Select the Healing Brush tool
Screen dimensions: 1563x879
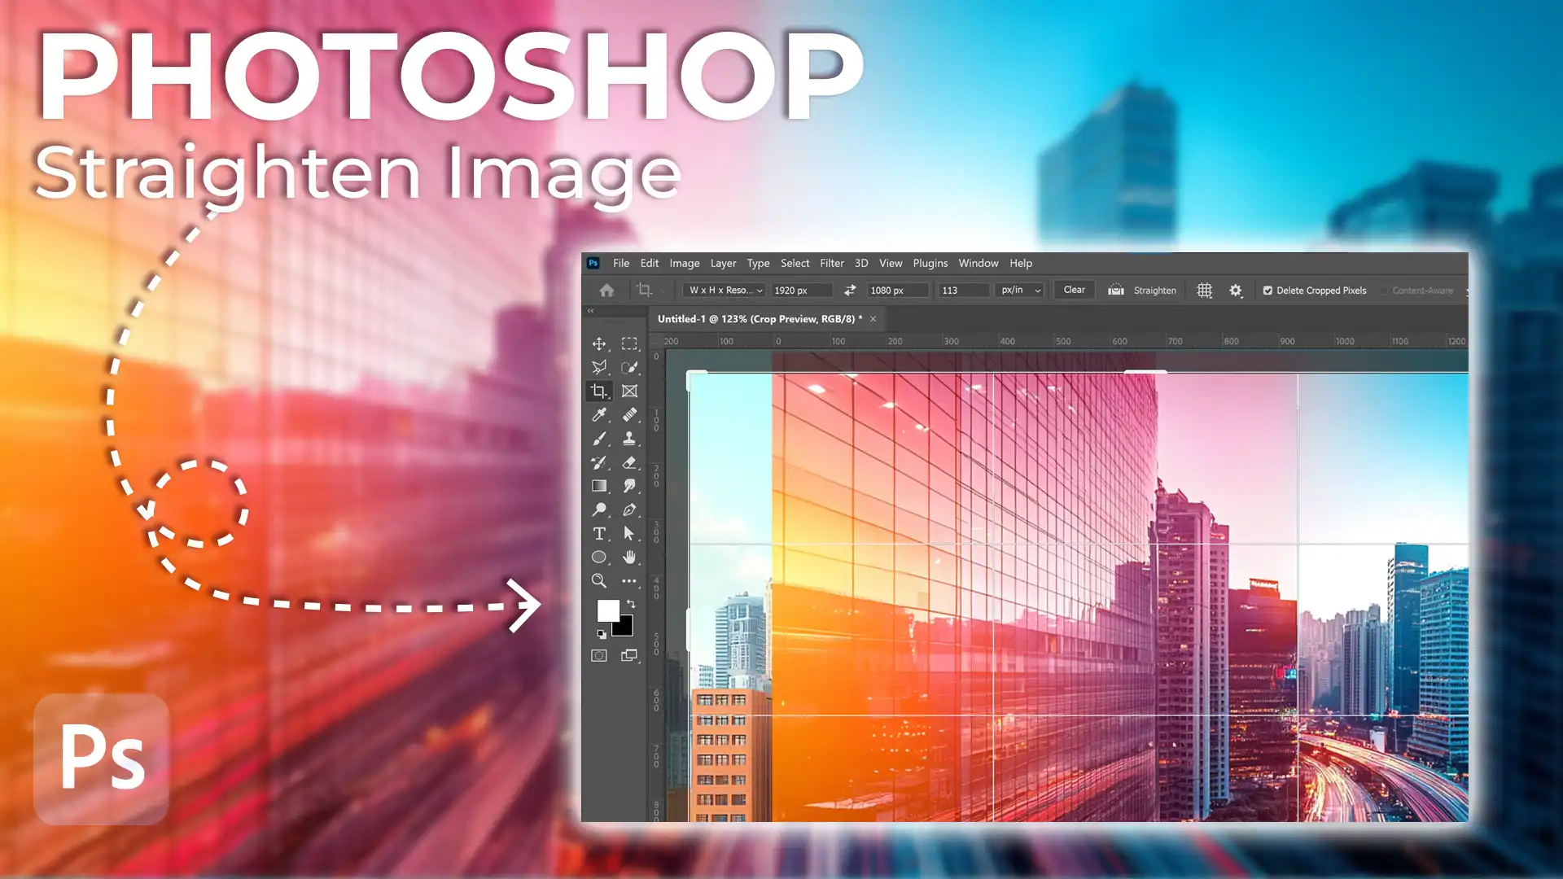(629, 415)
